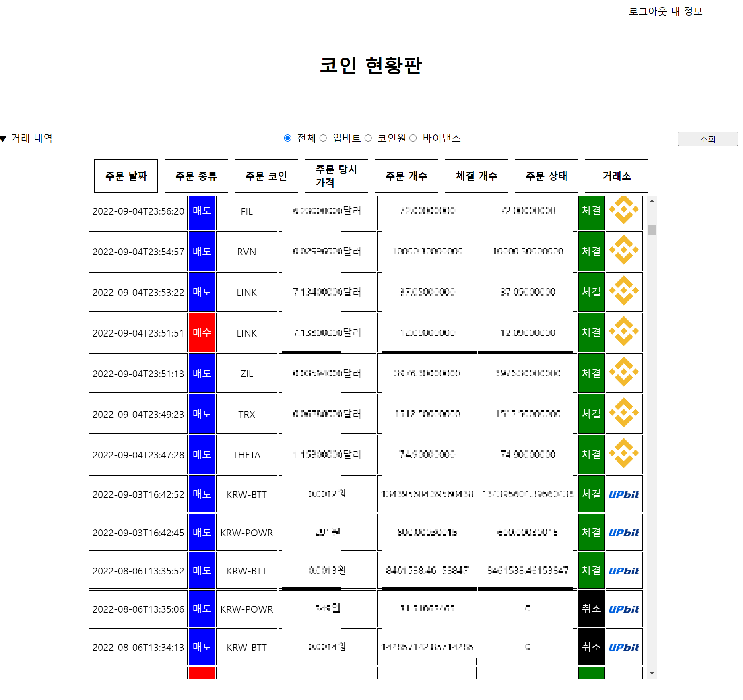Screen dimensions: 743x700
Task: Select the 바이낸스 radio button
Action: pos(413,138)
